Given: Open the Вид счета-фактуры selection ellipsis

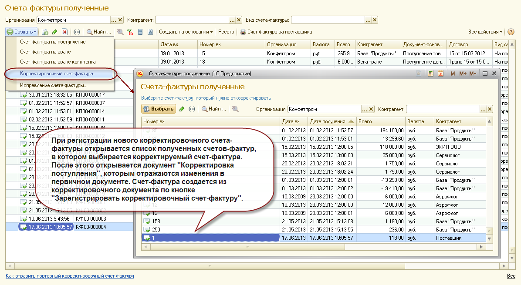Looking at the screenshot, I should point(368,20).
